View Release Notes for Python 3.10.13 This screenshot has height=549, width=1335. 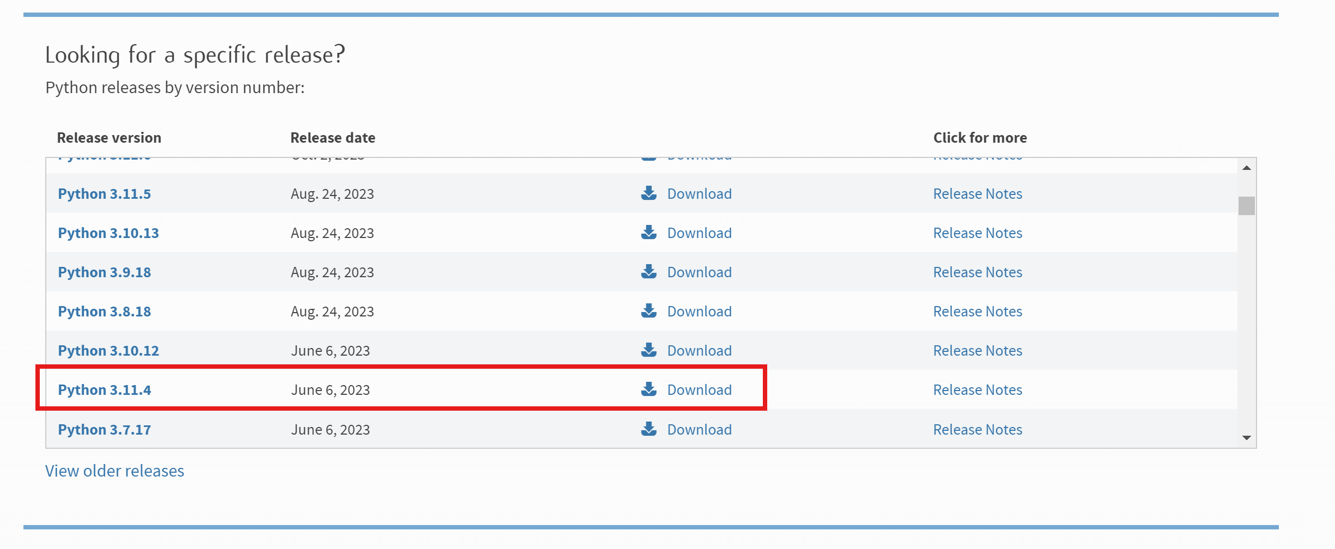click(978, 233)
